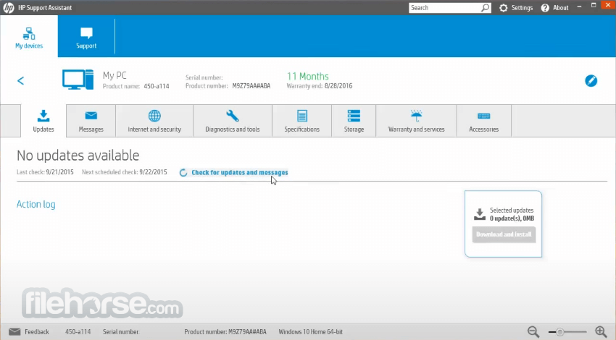Open Warranty and services tab

click(417, 121)
